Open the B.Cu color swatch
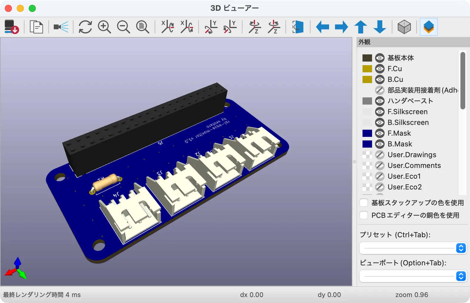Screen dimensions: 470x303 pos(367,79)
